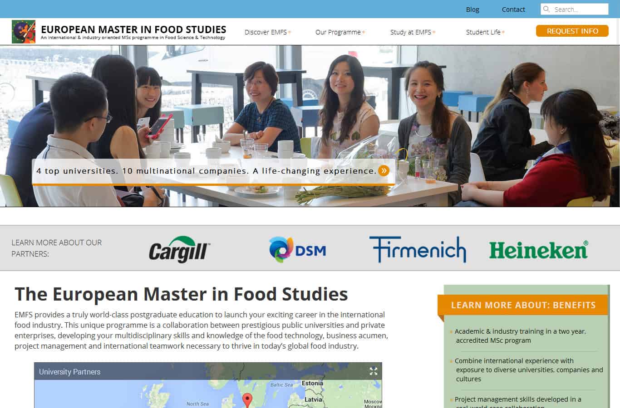Screen dimensions: 620x408
Task: Expand the Study at EMFS menu
Action: click(x=412, y=32)
